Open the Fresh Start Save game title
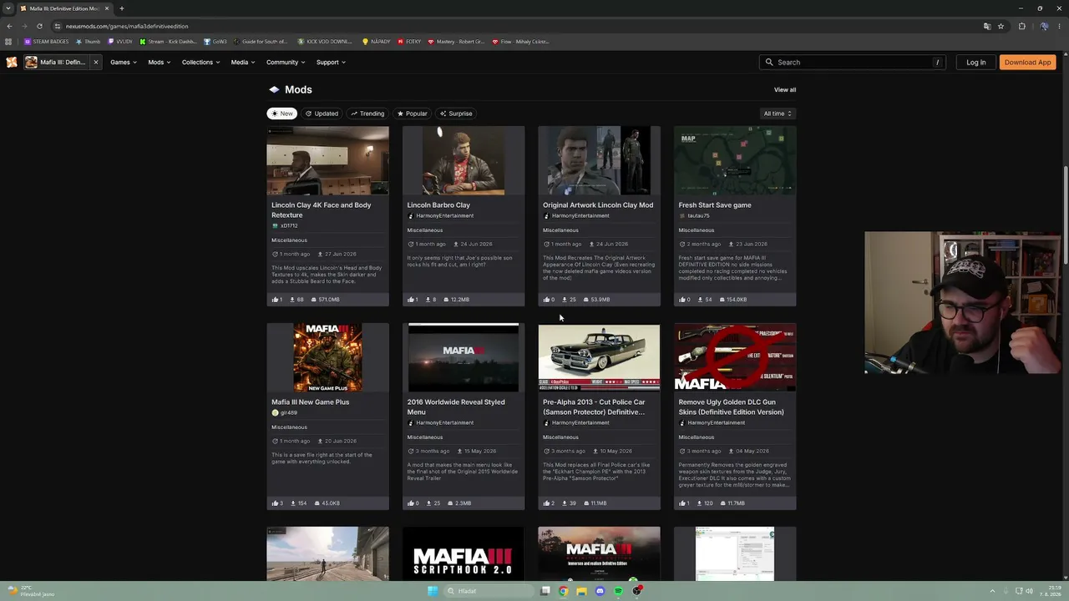 715,205
